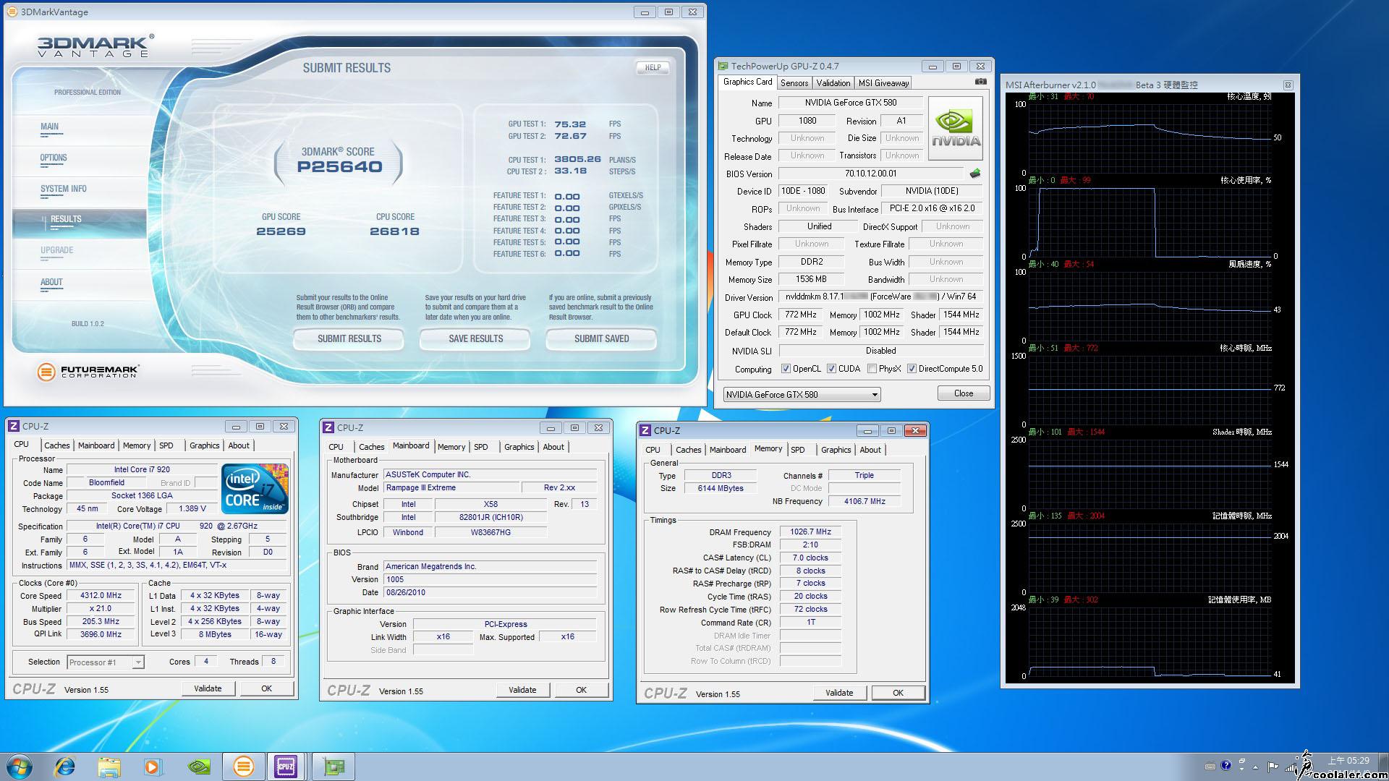The width and height of the screenshot is (1389, 781).
Task: Click the NVIDIA taskbar icon
Action: tap(198, 766)
